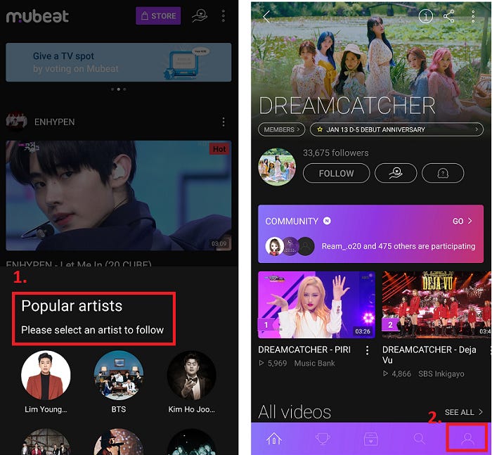Select the Kim Ho Joo artist avatar
492x455 pixels.
[x=191, y=376]
